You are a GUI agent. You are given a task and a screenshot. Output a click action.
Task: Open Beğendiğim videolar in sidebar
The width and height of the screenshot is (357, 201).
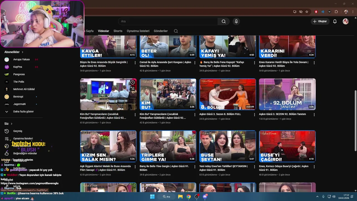point(25,153)
